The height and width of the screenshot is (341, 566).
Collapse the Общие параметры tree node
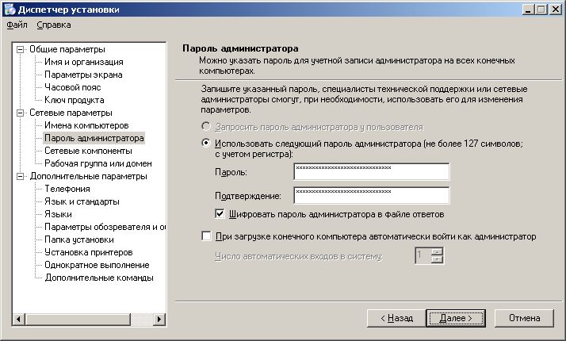(21, 49)
